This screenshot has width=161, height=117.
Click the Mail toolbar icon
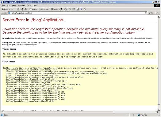coord(65,9)
